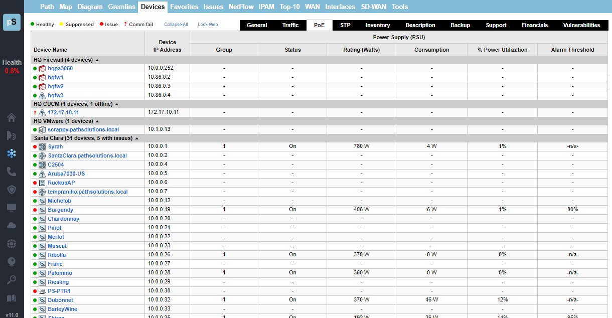The height and width of the screenshot is (318, 612).
Task: Click the monitor icon in the sidebar
Action: pyautogui.click(x=12, y=208)
